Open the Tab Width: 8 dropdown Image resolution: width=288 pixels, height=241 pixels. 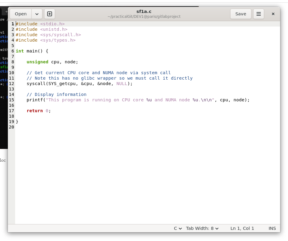point(202,228)
